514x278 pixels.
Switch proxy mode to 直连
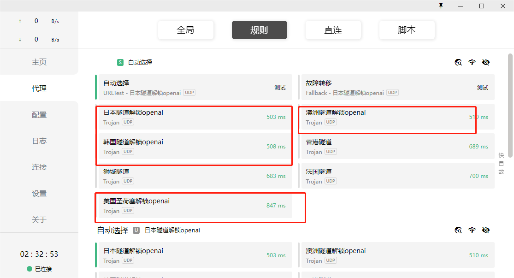pyautogui.click(x=333, y=30)
